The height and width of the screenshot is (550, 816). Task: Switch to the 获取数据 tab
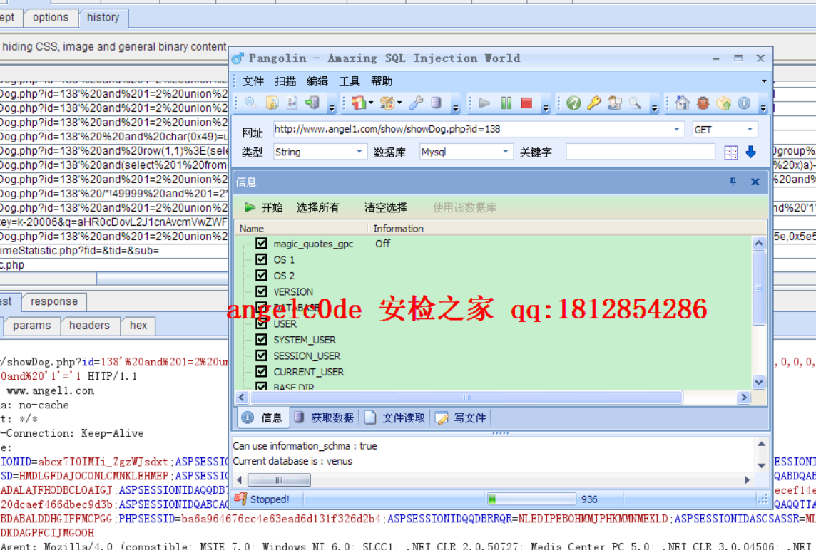click(x=324, y=417)
